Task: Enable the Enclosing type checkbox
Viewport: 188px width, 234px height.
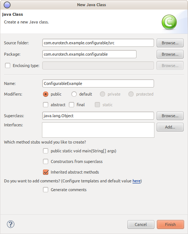Action: click(x=8, y=66)
